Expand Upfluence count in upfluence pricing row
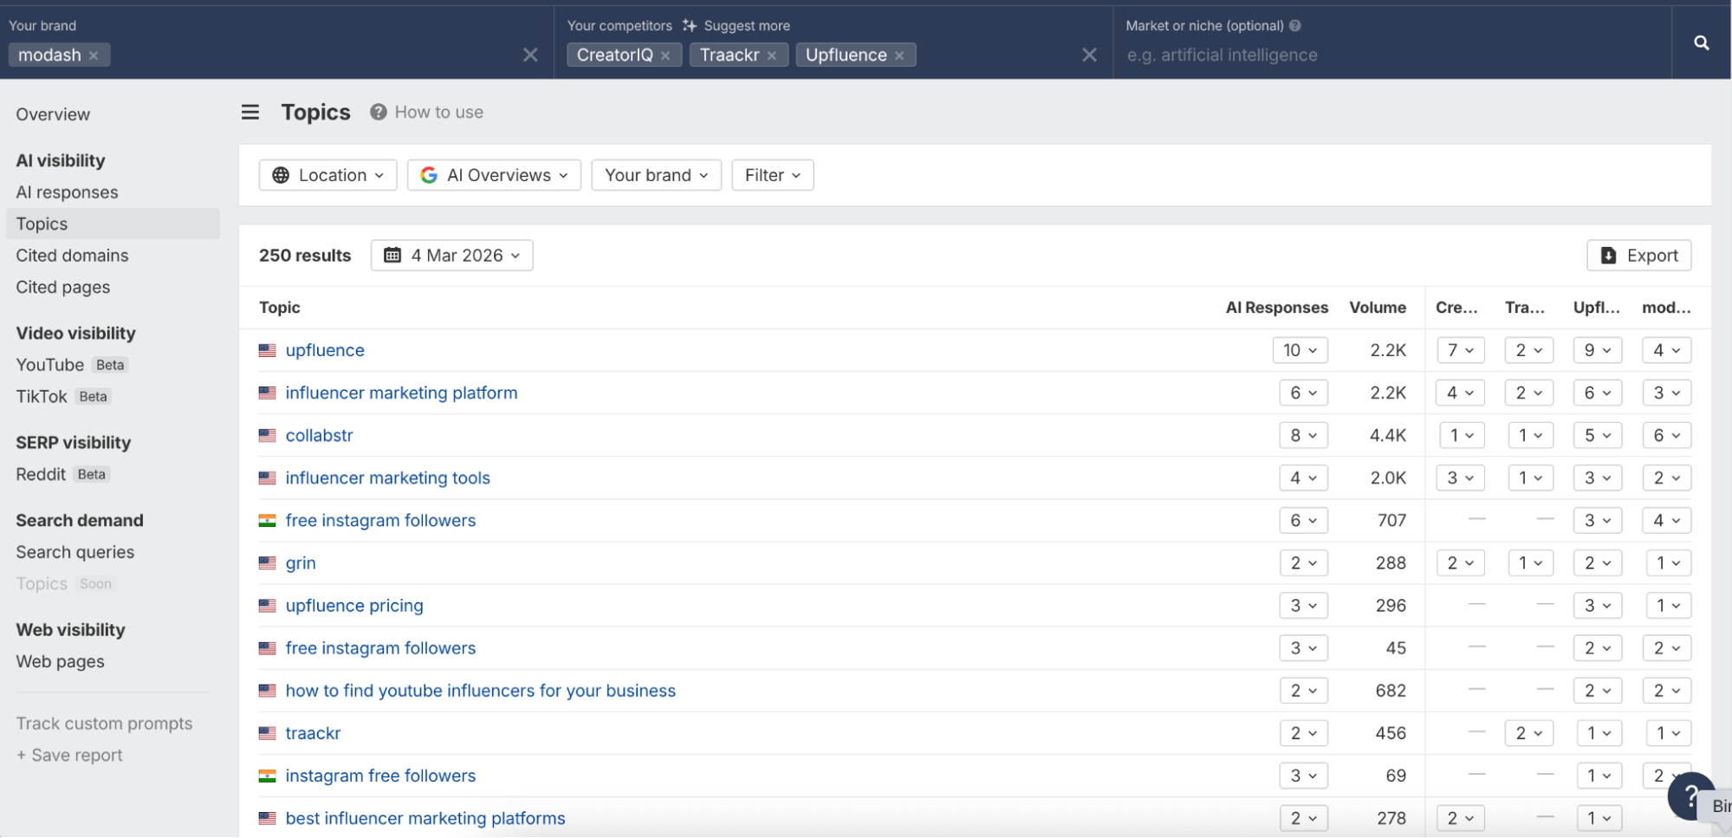 1598,606
